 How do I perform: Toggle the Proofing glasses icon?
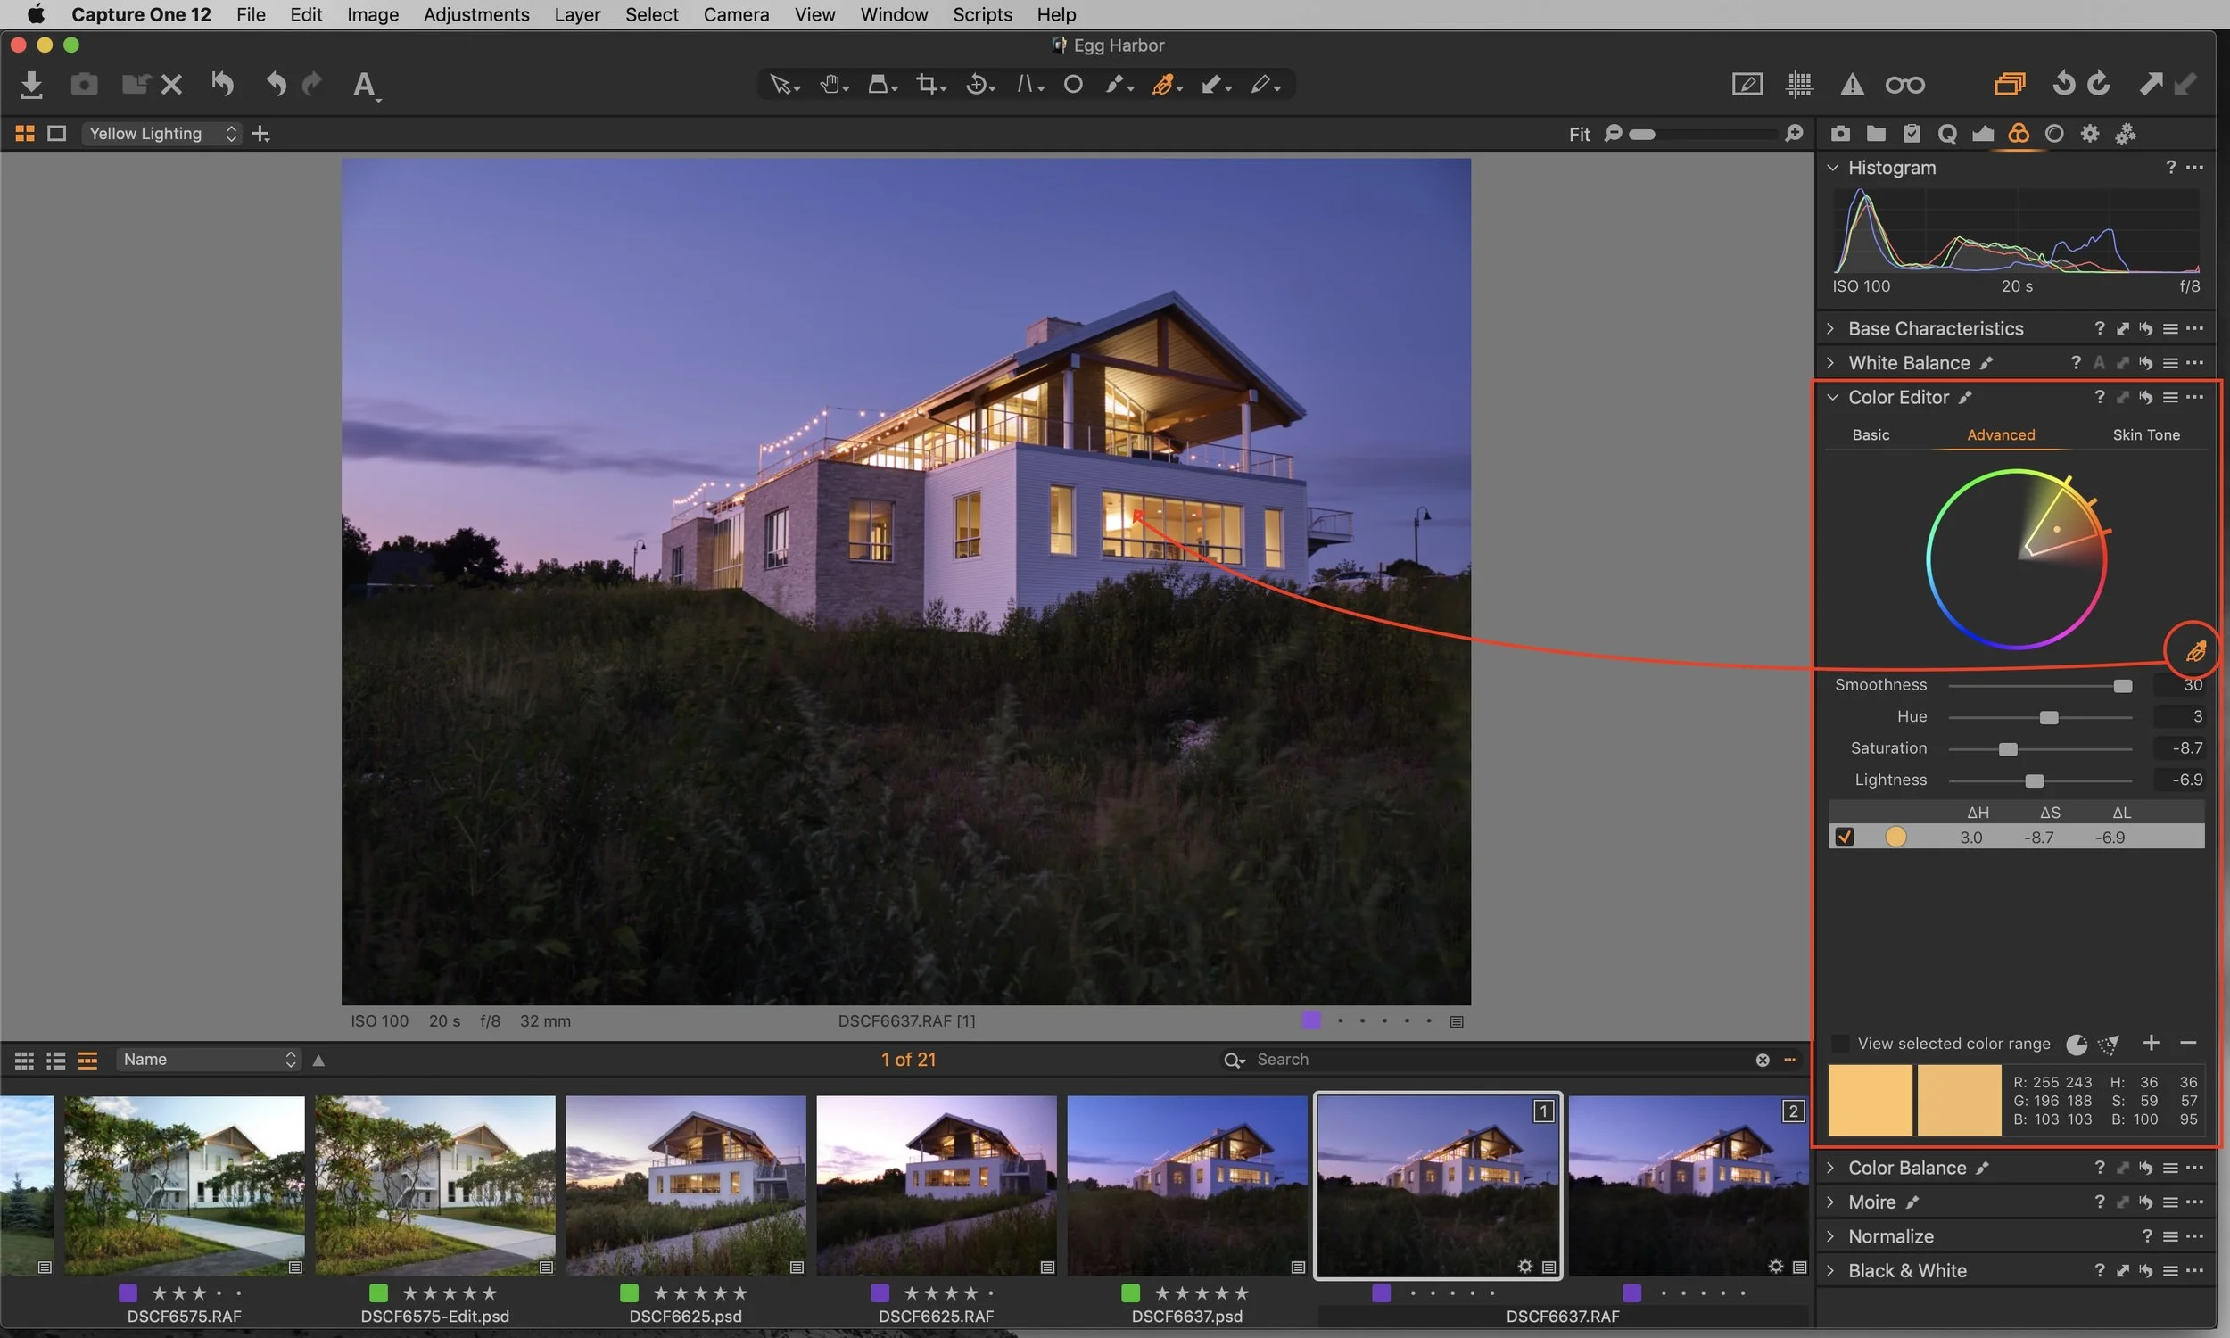[x=1904, y=85]
